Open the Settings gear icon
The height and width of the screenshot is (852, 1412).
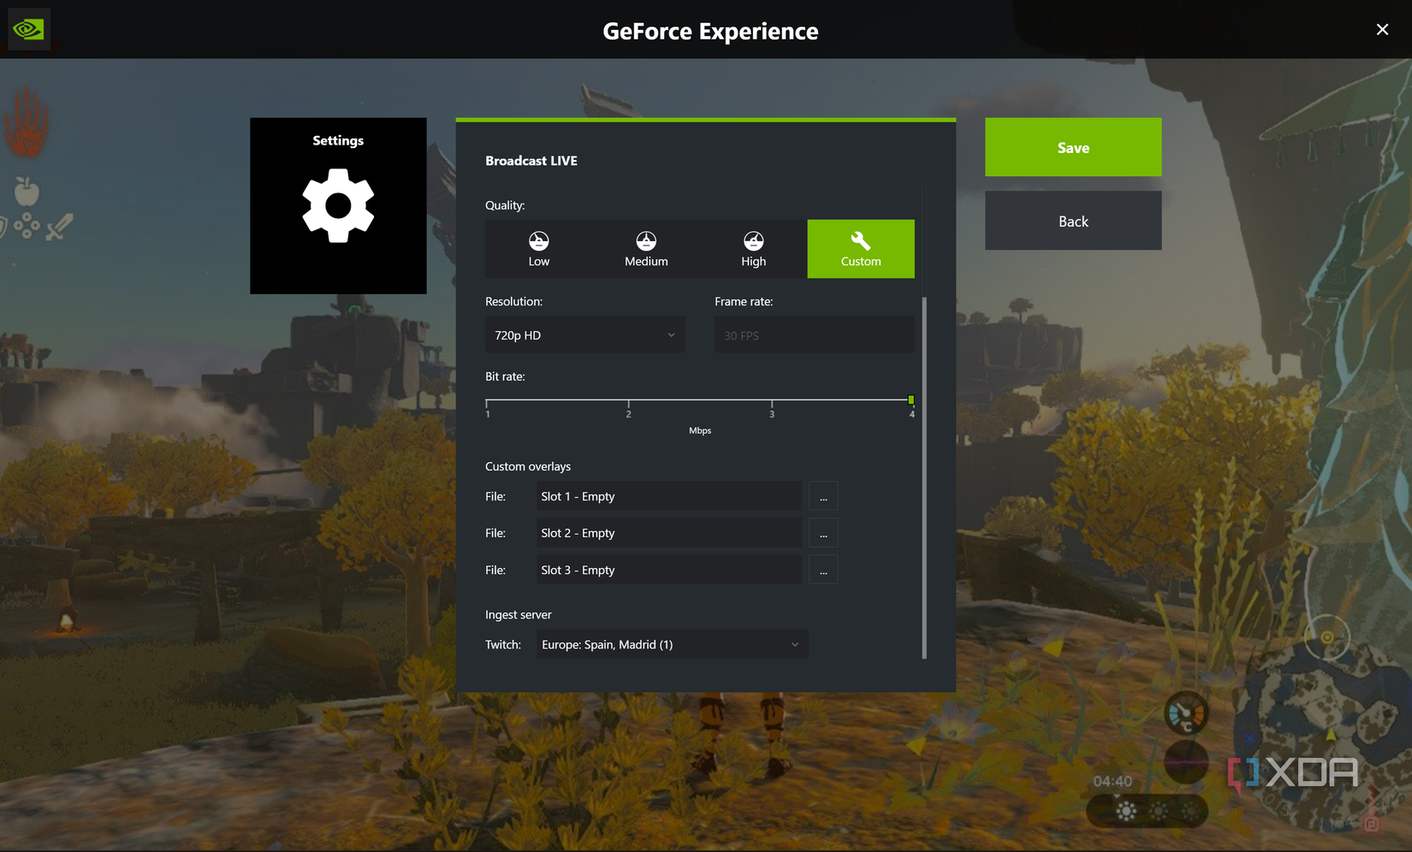(x=337, y=205)
